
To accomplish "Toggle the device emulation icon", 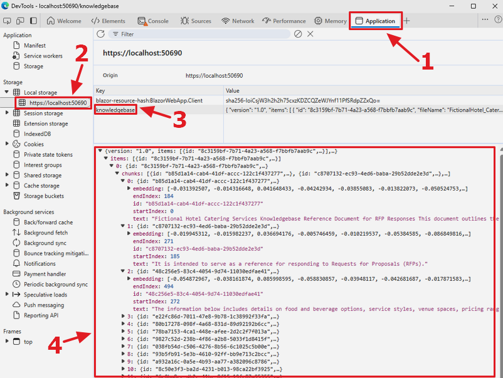I will (x=20, y=21).
